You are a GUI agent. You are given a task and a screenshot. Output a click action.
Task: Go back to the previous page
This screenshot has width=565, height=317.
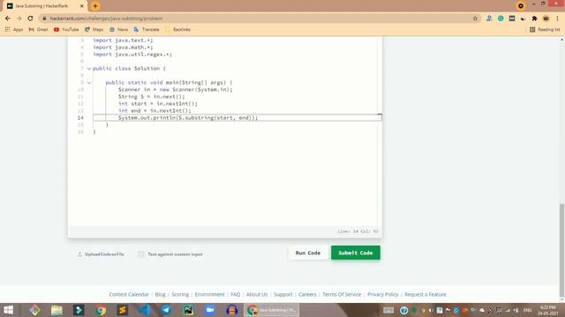(x=8, y=18)
